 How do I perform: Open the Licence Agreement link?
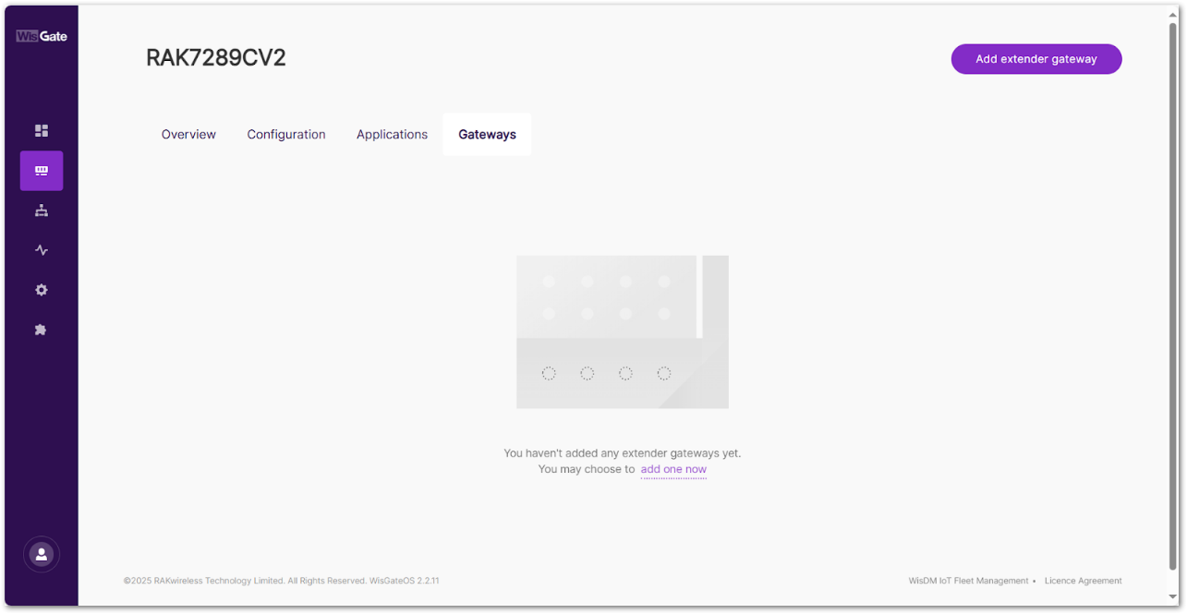coord(1083,580)
